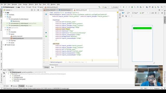Screen dimensions: 166x93
Task: Hide the Project panel with dash icon
Action: [x=41, y=10]
